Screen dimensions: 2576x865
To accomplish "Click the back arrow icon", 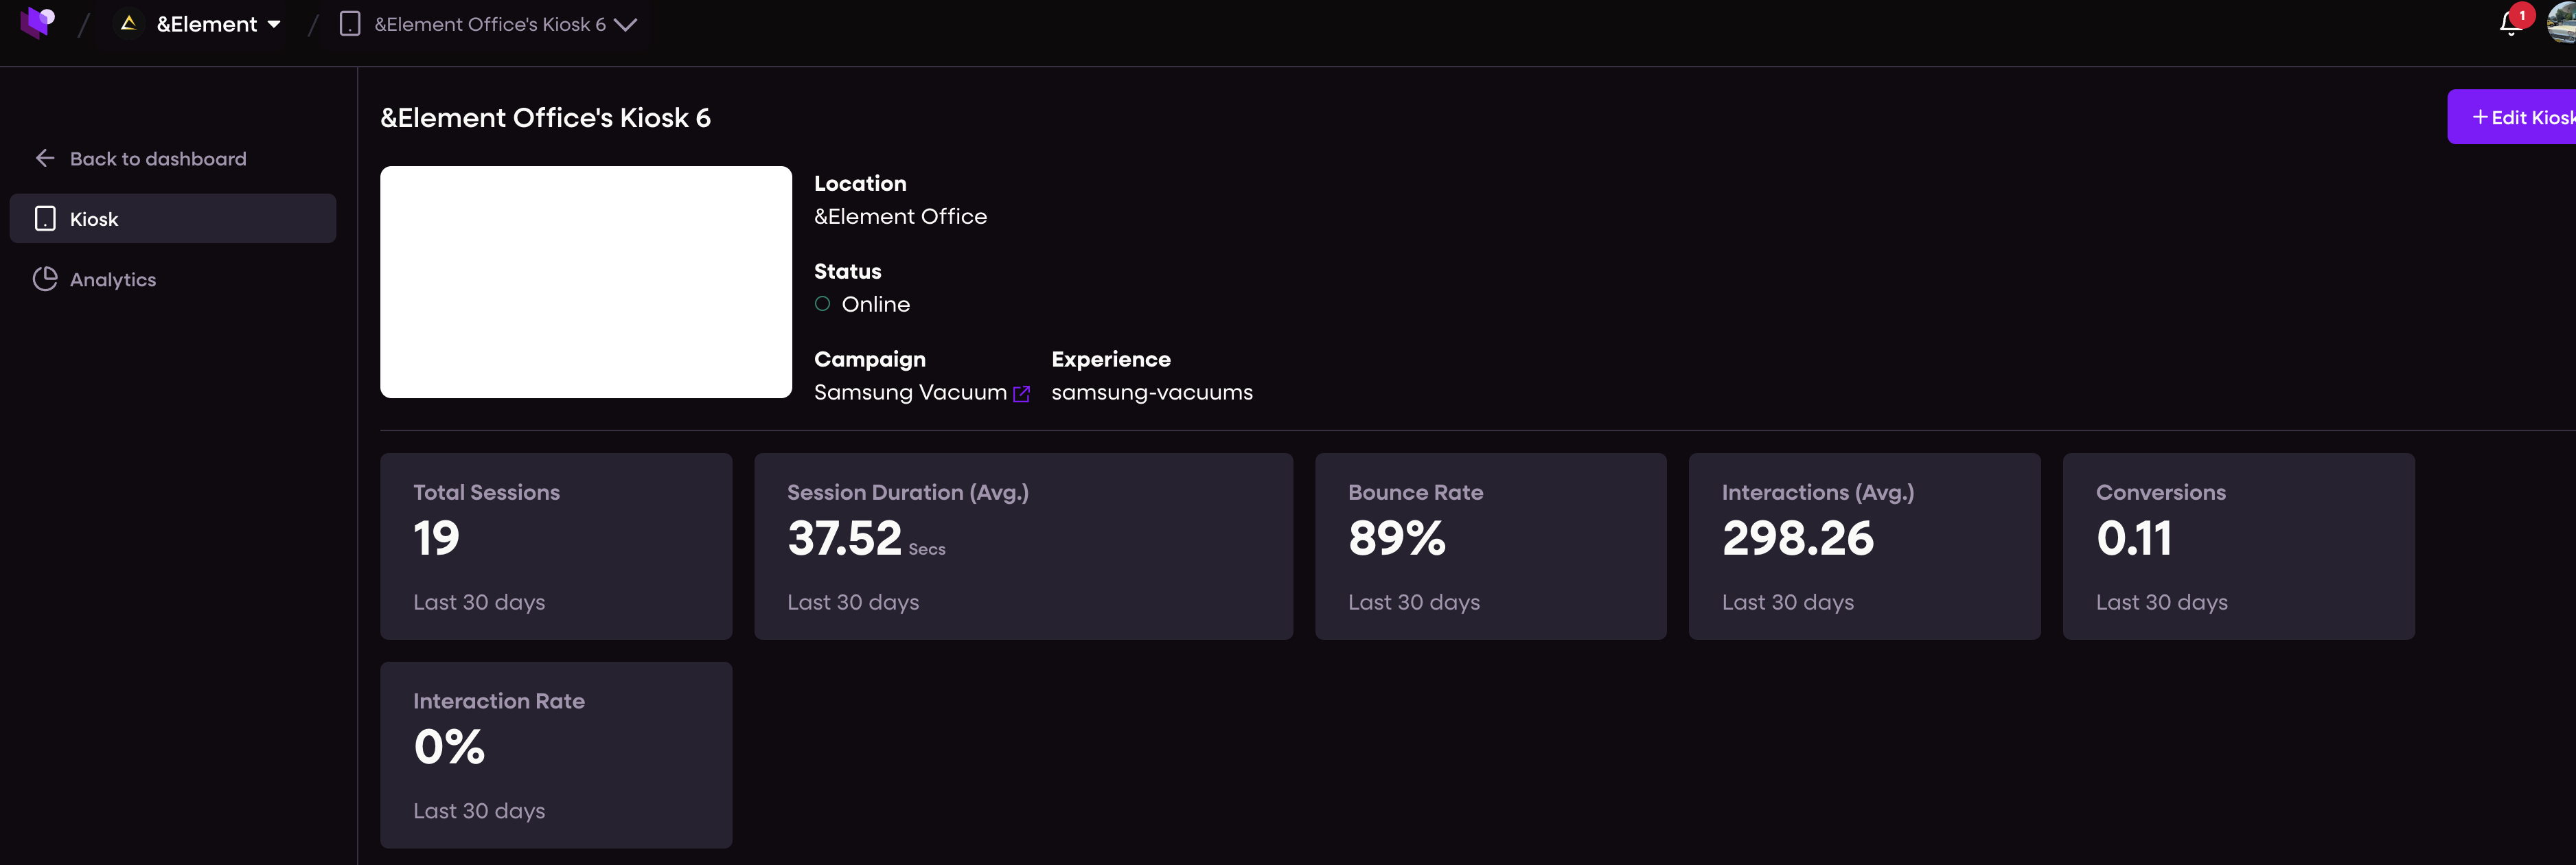I will 45,158.
